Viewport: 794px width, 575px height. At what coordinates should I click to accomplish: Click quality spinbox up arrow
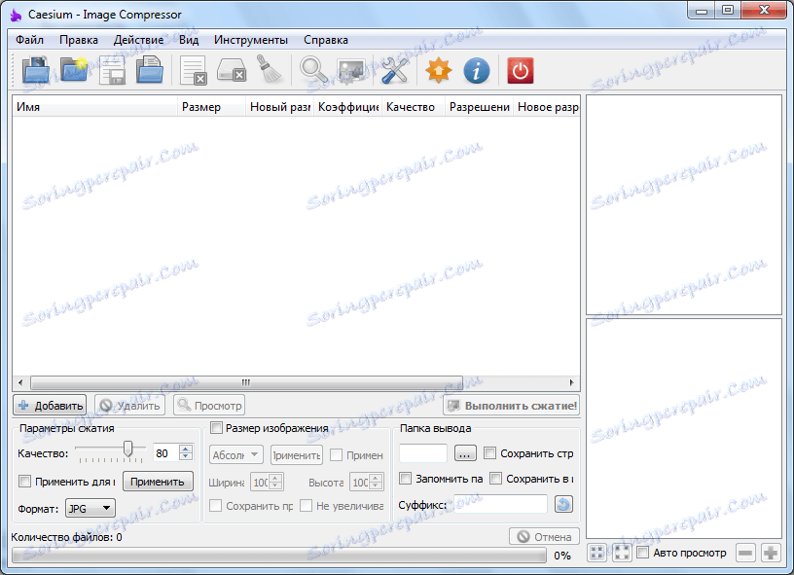pos(186,449)
